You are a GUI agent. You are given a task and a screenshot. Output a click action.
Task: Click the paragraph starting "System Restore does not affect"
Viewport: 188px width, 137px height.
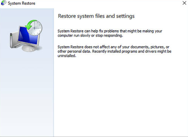115,51
